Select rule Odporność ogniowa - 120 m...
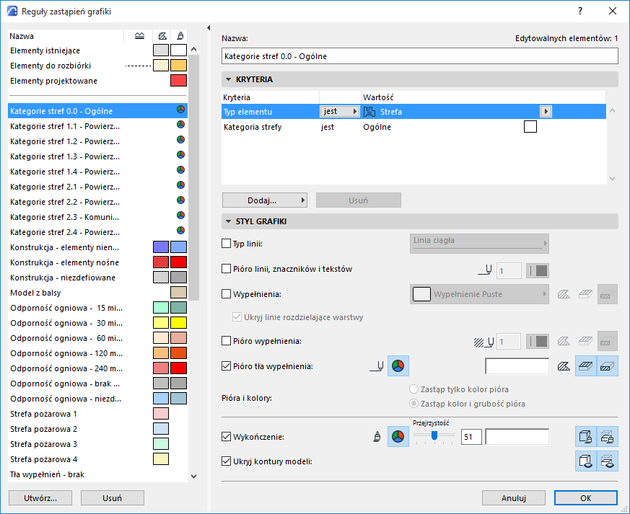This screenshot has width=630, height=514. [97, 353]
